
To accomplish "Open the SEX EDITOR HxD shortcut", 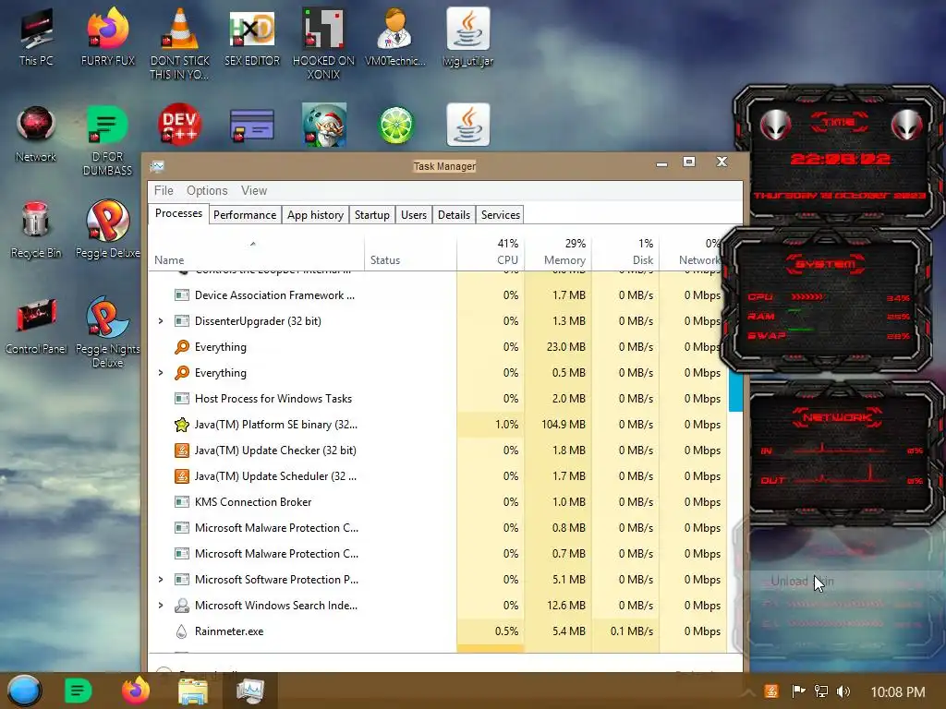I will point(252,37).
